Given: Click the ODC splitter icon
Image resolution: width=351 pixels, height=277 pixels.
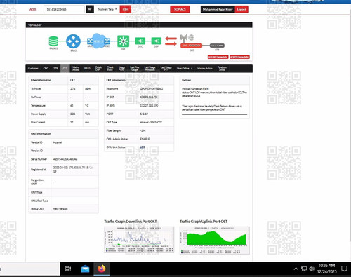Looking at the screenshot, I should point(140,41).
